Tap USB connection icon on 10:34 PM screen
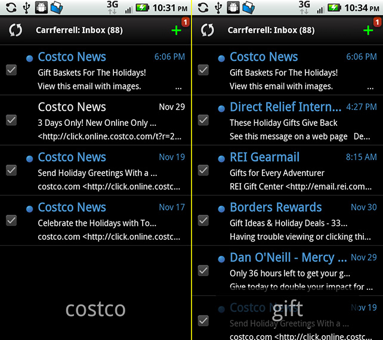 (x=218, y=7)
